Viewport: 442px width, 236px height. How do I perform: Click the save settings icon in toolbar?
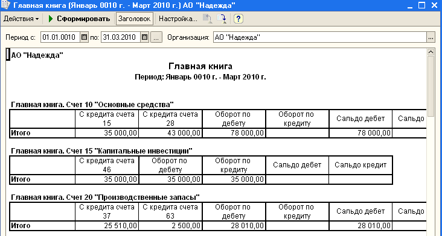coord(222,19)
